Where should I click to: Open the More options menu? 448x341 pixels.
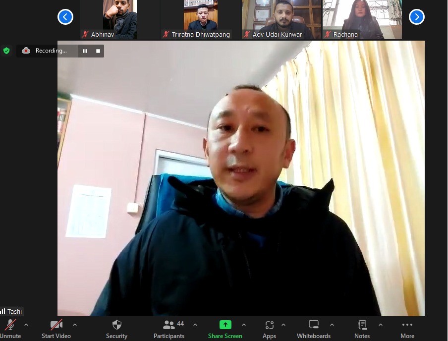[407, 329]
